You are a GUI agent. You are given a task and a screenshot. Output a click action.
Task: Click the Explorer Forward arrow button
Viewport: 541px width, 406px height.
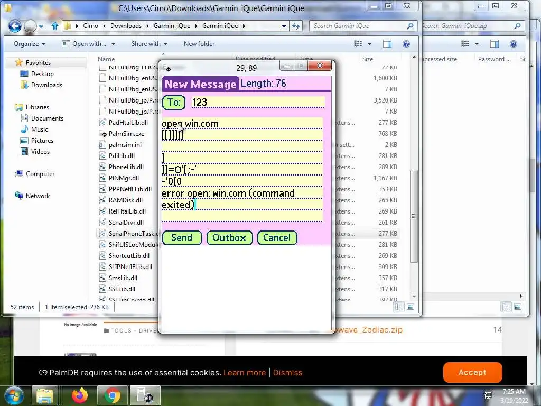point(30,26)
